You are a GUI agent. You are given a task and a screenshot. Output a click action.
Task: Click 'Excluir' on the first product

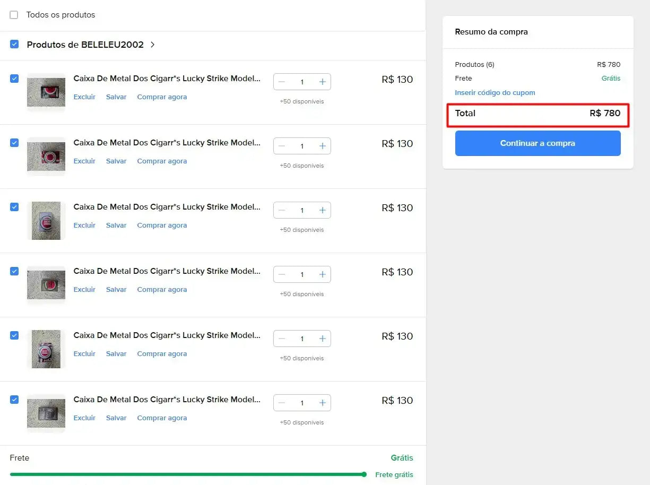pyautogui.click(x=84, y=97)
